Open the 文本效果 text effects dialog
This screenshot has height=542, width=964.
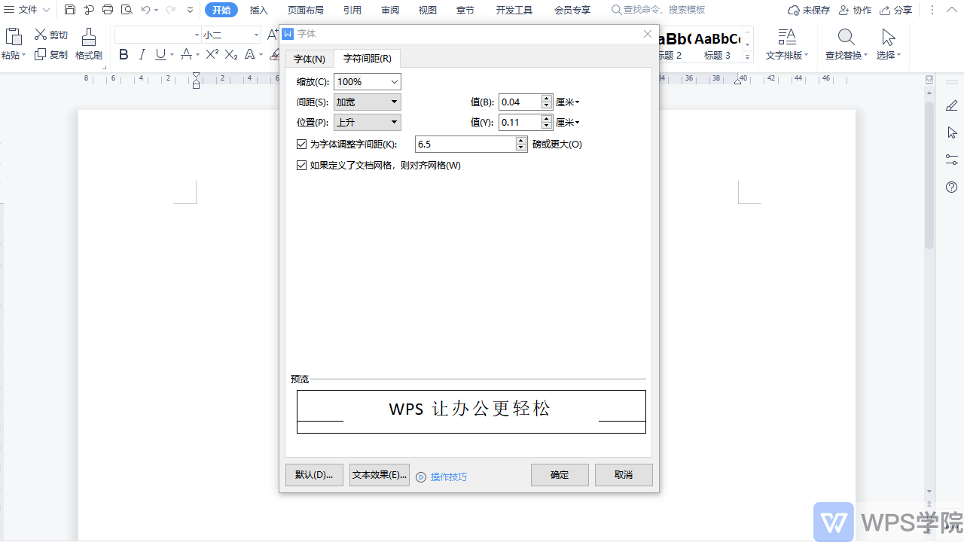pos(379,474)
